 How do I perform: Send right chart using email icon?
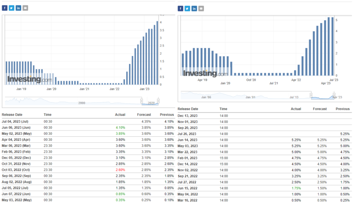[201, 8]
